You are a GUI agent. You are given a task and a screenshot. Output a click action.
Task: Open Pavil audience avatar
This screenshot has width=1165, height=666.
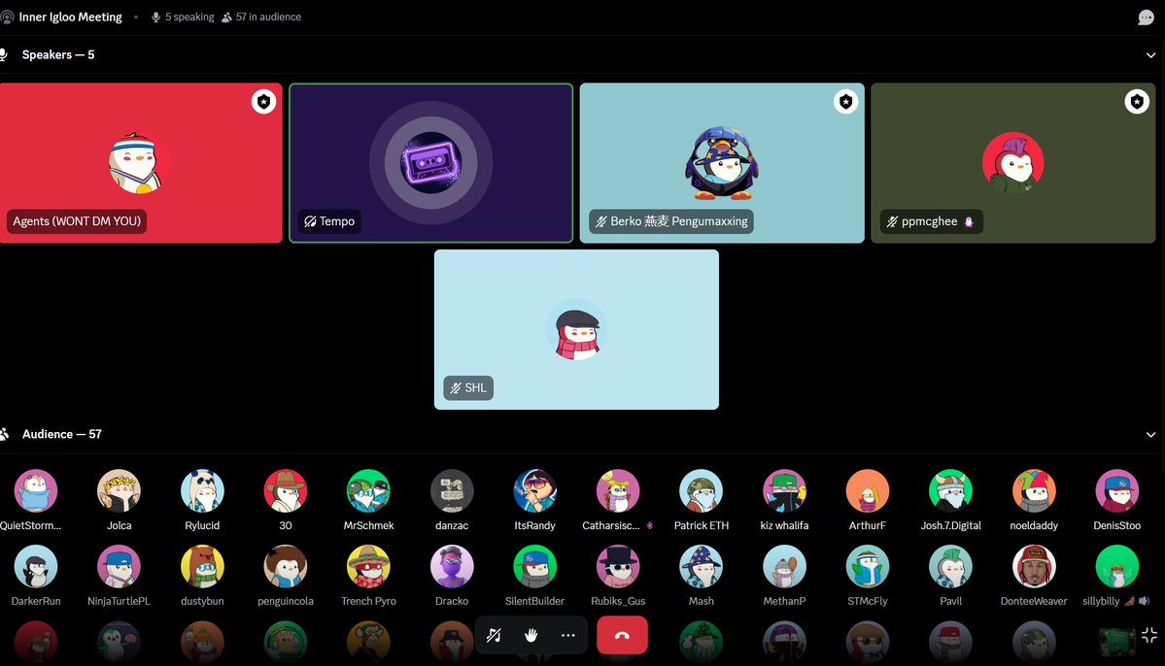tap(951, 567)
